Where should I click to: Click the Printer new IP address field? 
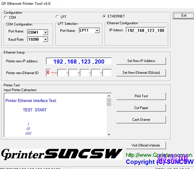pyautogui.click(x=79, y=61)
